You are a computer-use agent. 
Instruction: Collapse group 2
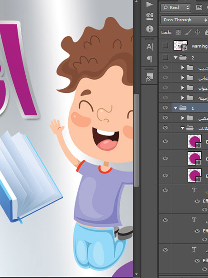coord(175,58)
